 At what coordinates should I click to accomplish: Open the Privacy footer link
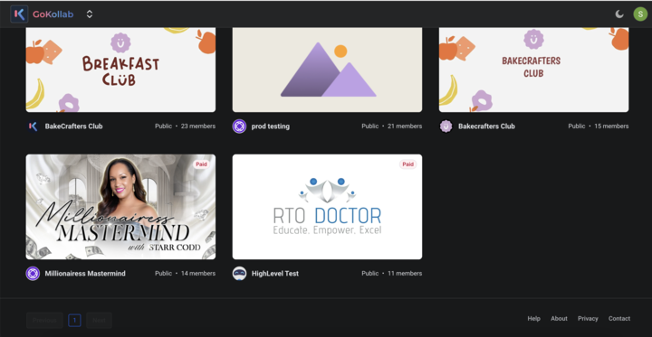point(588,319)
